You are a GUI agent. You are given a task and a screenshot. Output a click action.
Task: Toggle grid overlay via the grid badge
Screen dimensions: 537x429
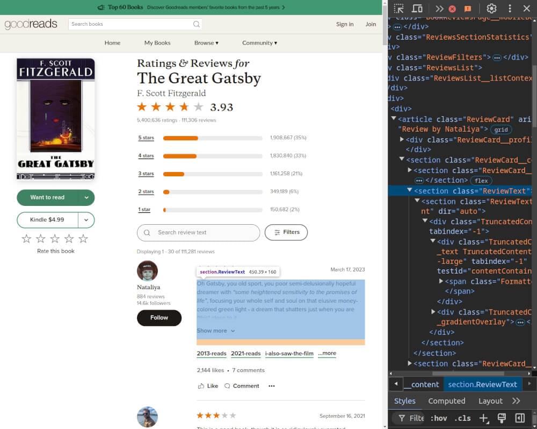click(x=501, y=129)
